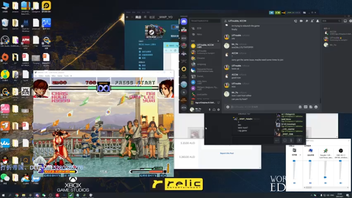The height and width of the screenshot is (198, 352).
Task: Open Nitro entry in Discord sidebar
Action: (x=205, y=34)
